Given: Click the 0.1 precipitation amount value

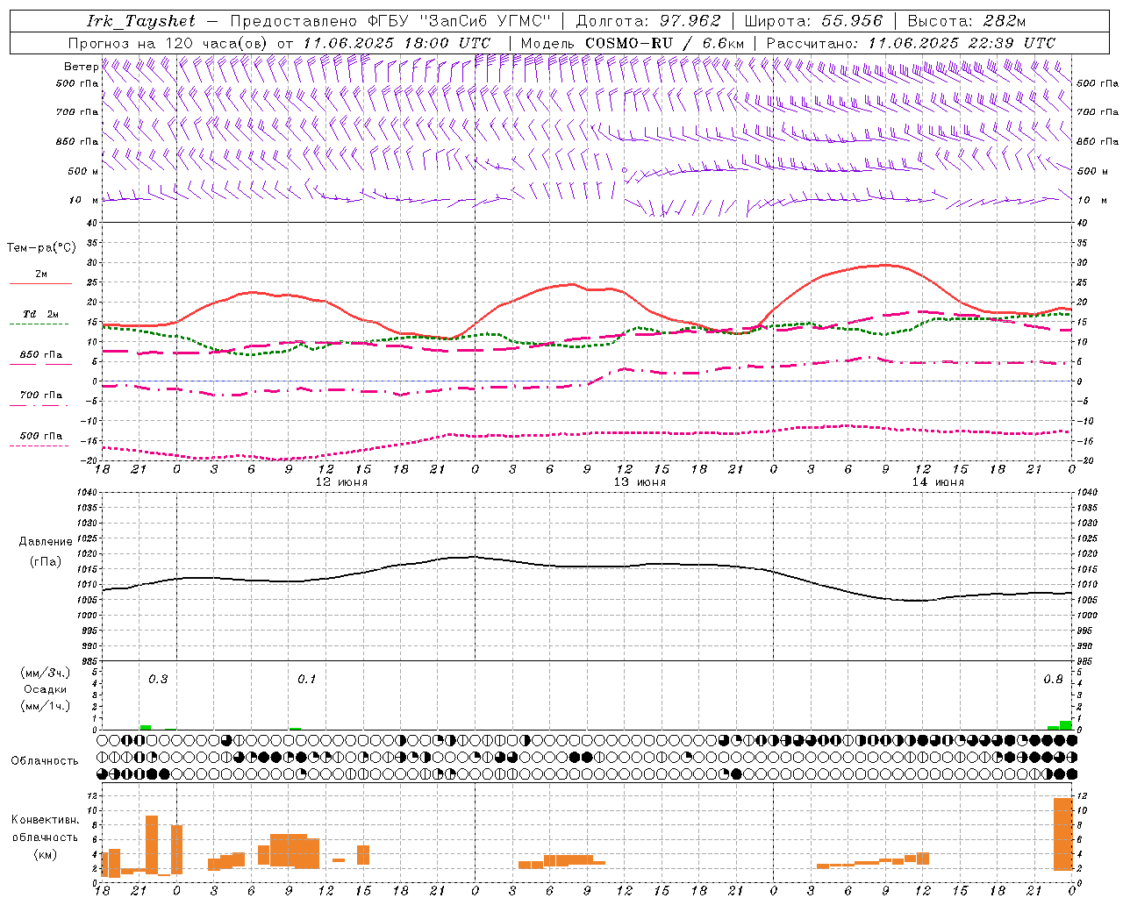Looking at the screenshot, I should pos(306,680).
